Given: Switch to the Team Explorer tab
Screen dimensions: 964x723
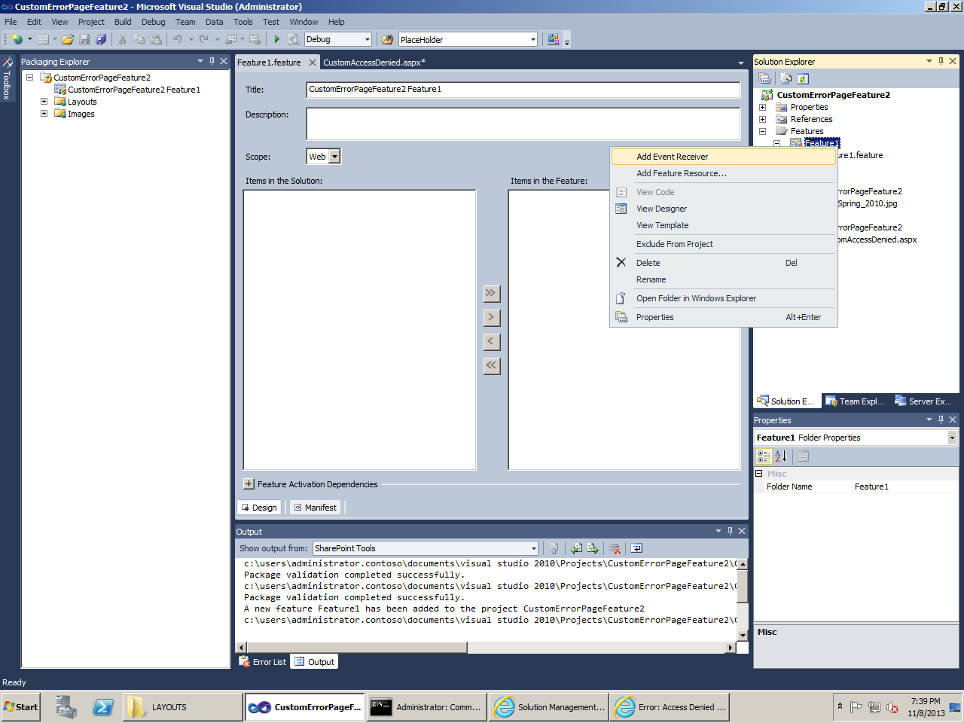Looking at the screenshot, I should [854, 401].
